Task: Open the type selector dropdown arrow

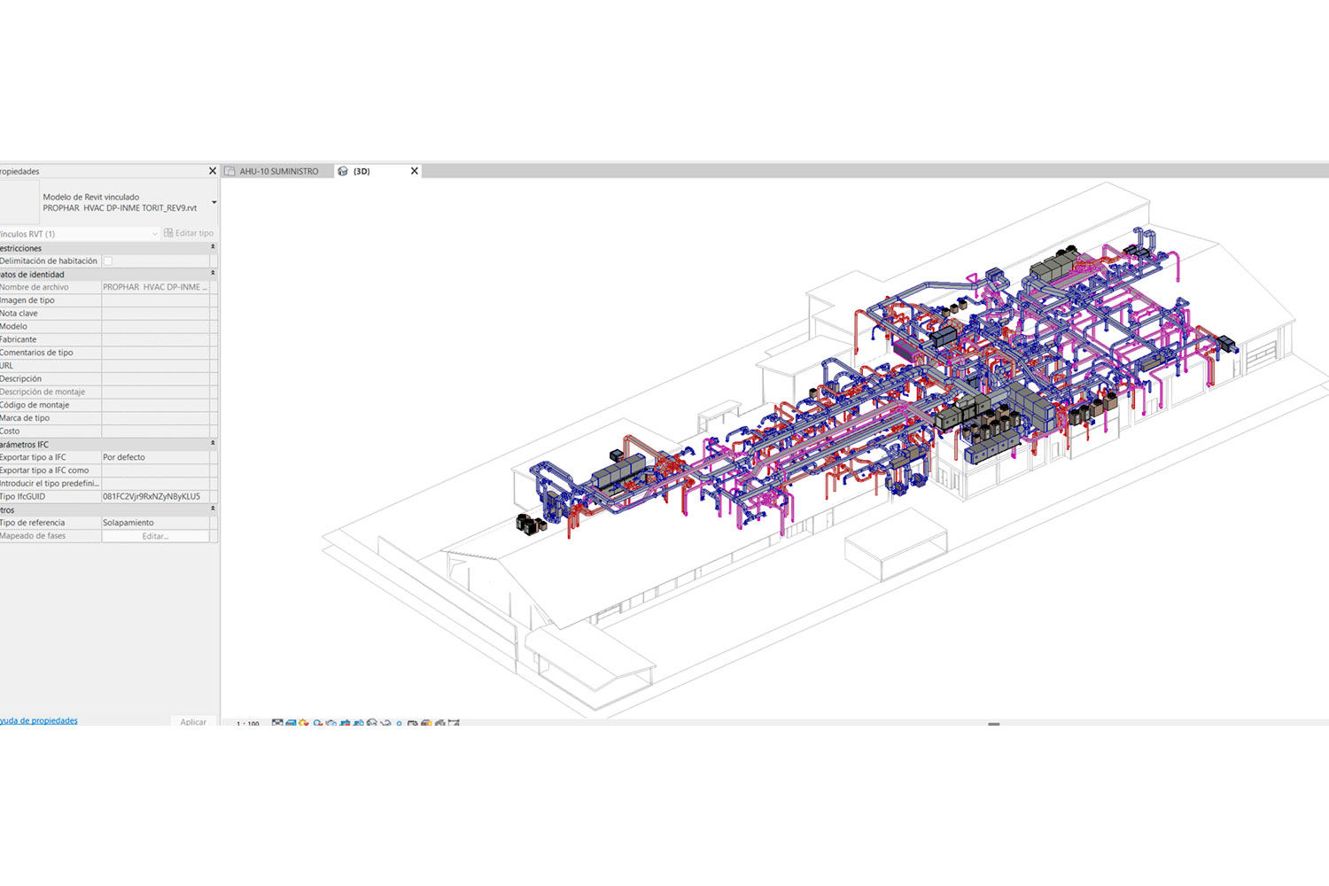Action: coord(214,203)
